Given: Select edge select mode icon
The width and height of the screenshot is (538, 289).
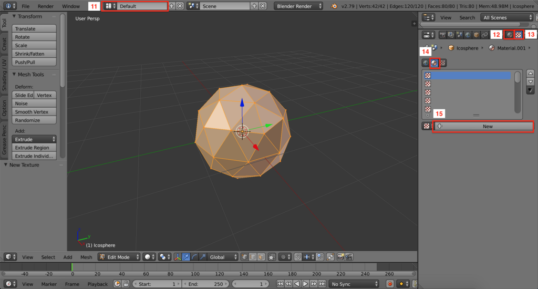Looking at the screenshot, I should pyautogui.click(x=253, y=257).
